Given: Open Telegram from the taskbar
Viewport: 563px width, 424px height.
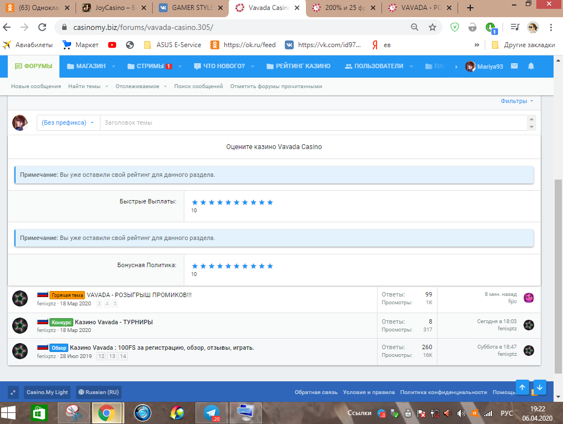Looking at the screenshot, I should [x=212, y=413].
